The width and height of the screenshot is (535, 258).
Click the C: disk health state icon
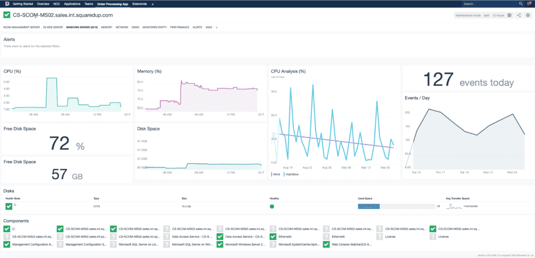9,206
